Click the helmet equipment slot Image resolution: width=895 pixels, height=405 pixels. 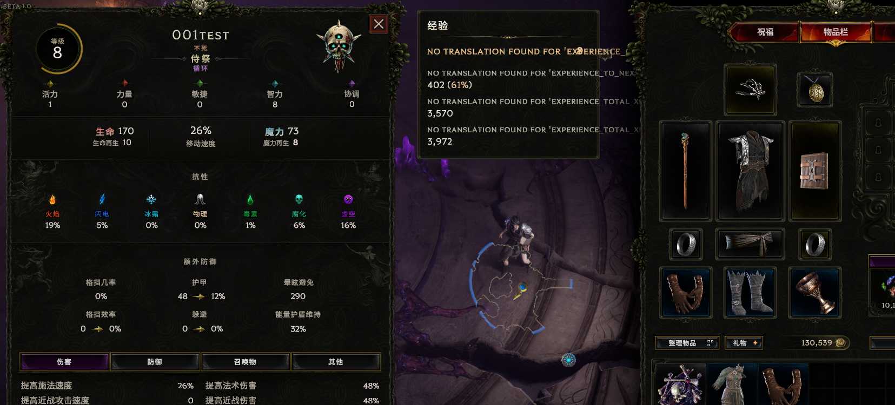pos(751,90)
